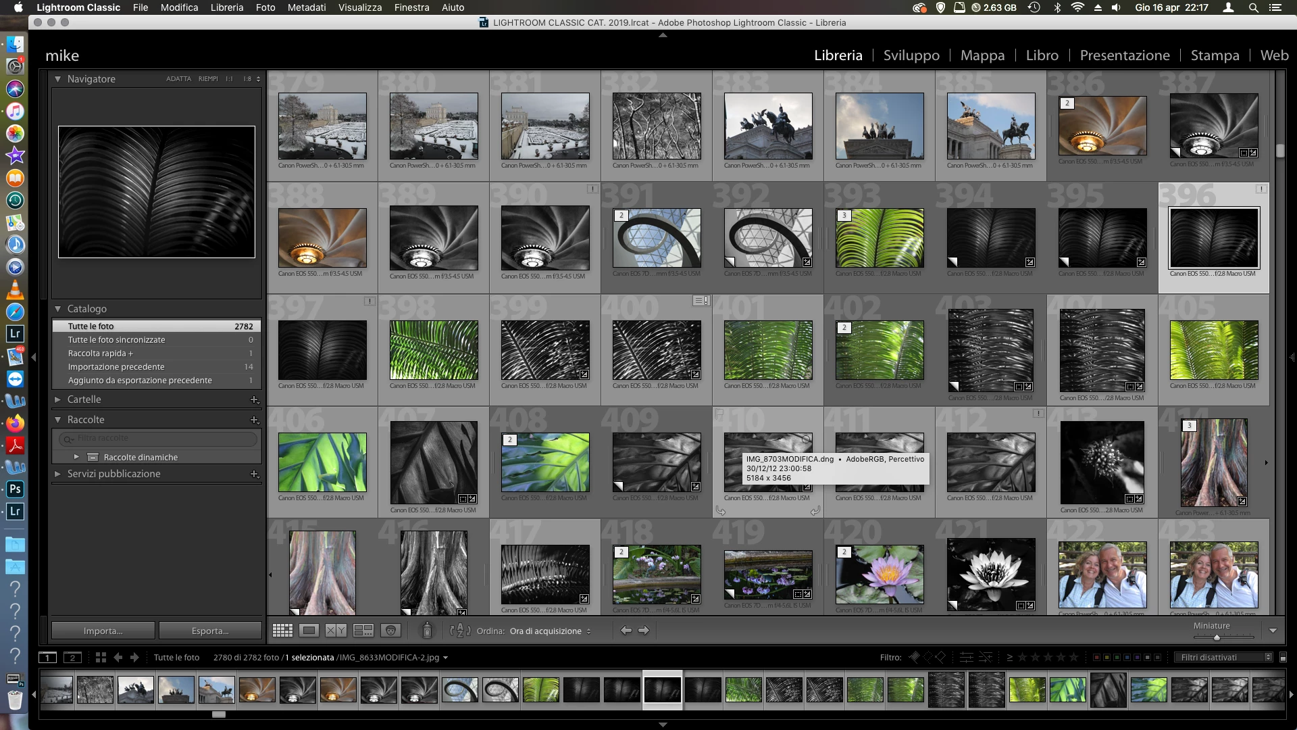Open the Metadati menu
The height and width of the screenshot is (730, 1297).
pos(306,7)
